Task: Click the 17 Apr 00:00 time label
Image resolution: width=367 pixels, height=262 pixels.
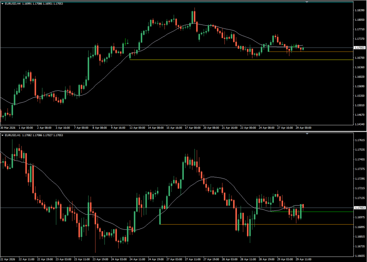Action: (192, 128)
